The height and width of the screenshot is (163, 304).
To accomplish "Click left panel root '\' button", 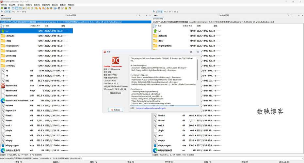I will [x=140, y=15].
